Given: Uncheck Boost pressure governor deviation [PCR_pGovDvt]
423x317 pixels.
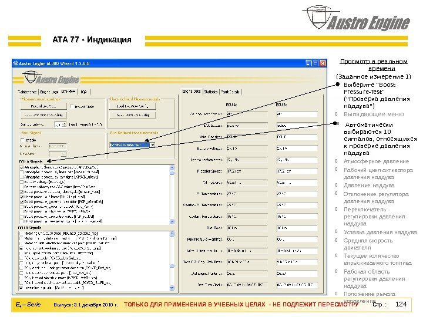Looking at the screenshot, I should 22,201.
